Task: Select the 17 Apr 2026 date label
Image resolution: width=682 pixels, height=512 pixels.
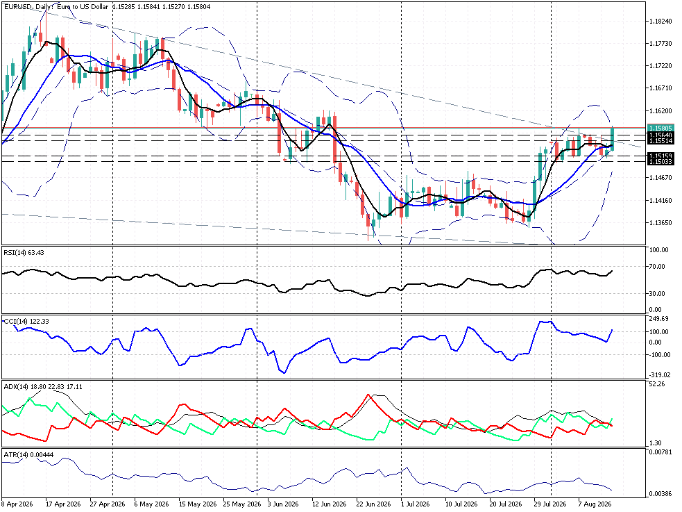Action: click(63, 504)
